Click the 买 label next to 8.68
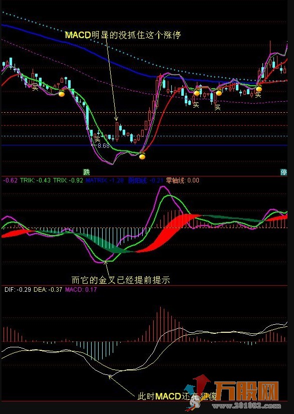294x414 pixels. tap(97, 139)
